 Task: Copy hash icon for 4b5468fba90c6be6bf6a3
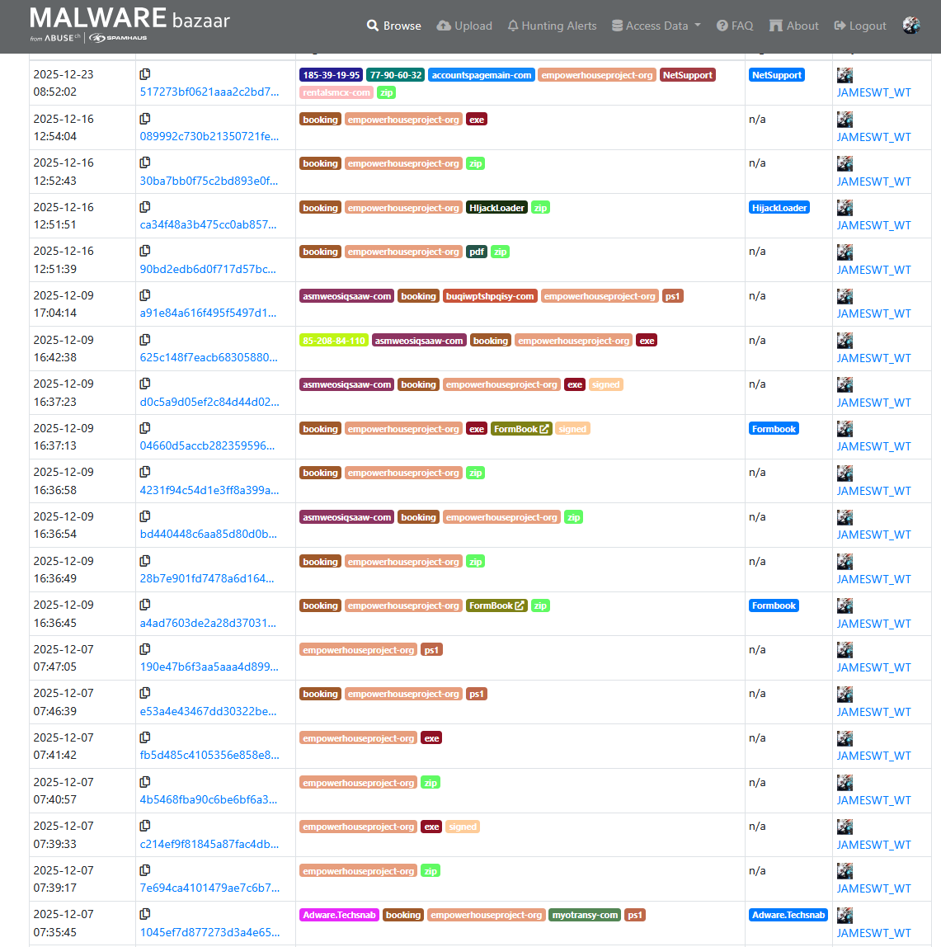coord(145,781)
